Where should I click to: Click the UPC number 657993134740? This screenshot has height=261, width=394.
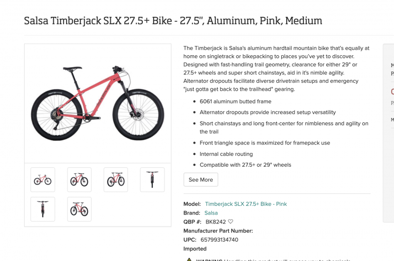[219, 240]
